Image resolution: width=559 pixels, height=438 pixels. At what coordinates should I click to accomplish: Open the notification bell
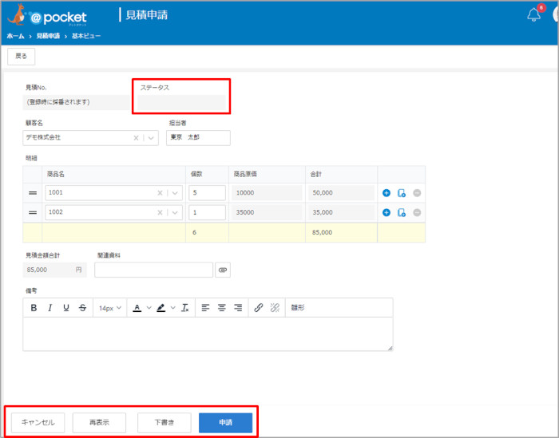click(x=533, y=14)
